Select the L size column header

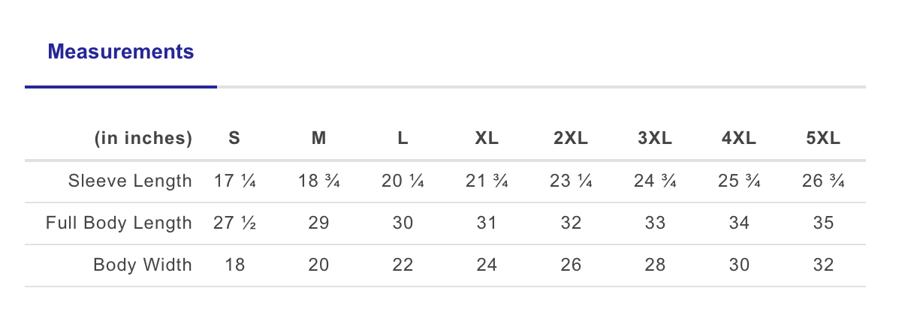[x=403, y=139]
